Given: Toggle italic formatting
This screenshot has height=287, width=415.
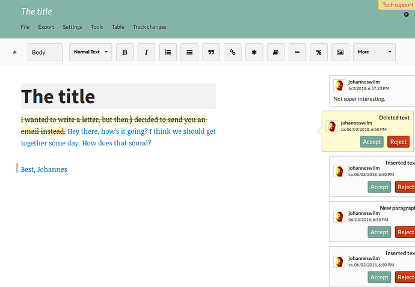Looking at the screenshot, I should [146, 52].
